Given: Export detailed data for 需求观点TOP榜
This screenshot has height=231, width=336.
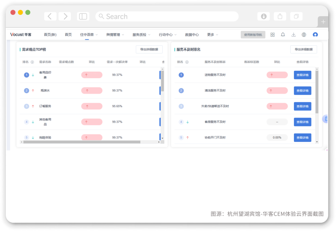Looking at the screenshot, I should tap(149, 49).
